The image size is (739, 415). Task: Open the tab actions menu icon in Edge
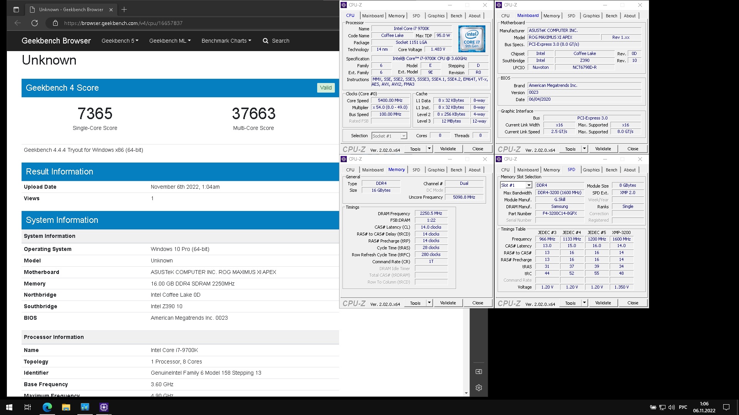pyautogui.click(x=16, y=10)
